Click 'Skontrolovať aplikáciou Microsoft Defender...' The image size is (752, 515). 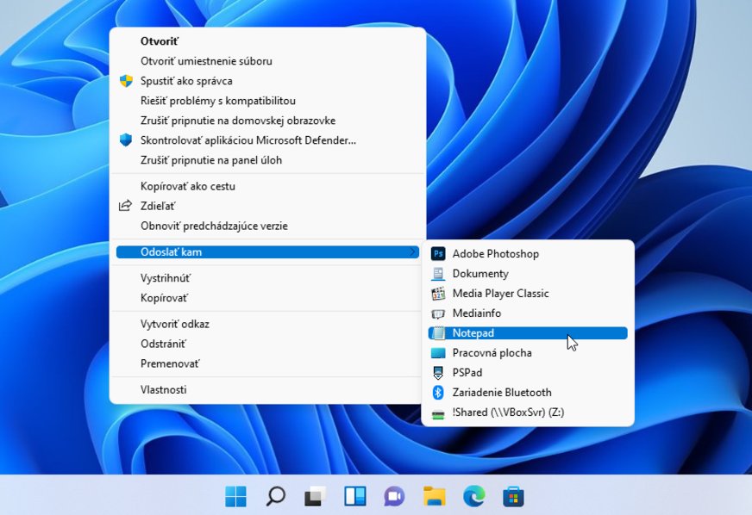(248, 140)
